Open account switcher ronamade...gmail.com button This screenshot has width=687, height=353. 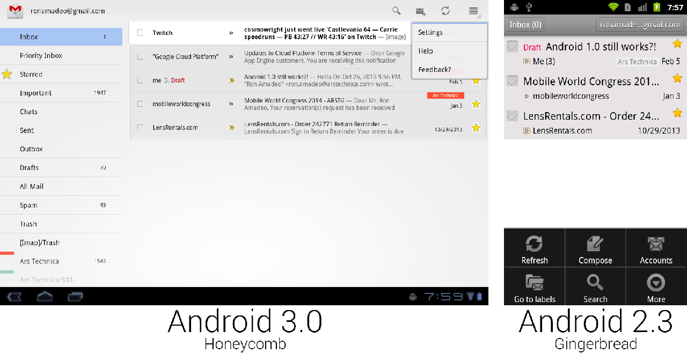tap(639, 25)
